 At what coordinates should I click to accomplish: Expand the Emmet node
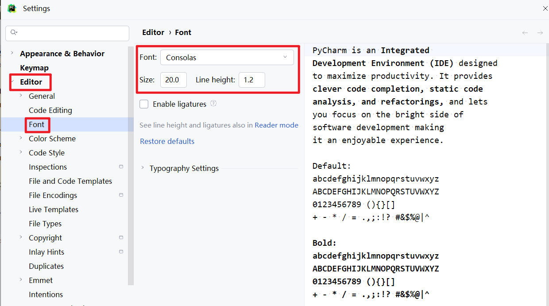20,280
